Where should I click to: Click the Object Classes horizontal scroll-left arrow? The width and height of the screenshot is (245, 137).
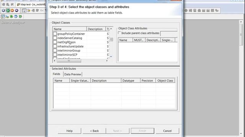pyautogui.click(x=54, y=61)
